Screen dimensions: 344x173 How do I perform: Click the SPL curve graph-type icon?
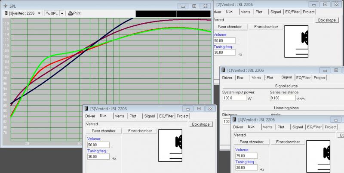click(x=48, y=13)
